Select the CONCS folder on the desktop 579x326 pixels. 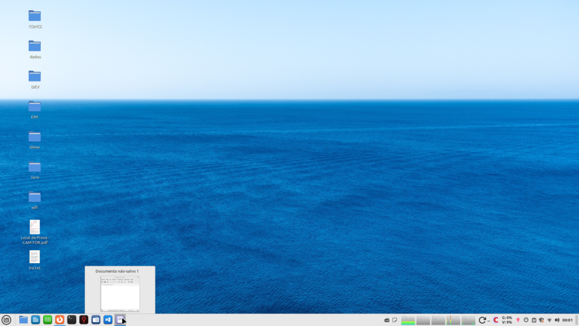(34, 16)
